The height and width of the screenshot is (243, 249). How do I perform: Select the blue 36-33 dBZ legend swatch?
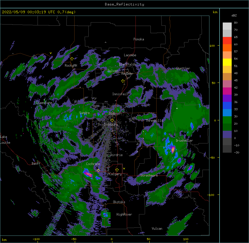(227, 105)
